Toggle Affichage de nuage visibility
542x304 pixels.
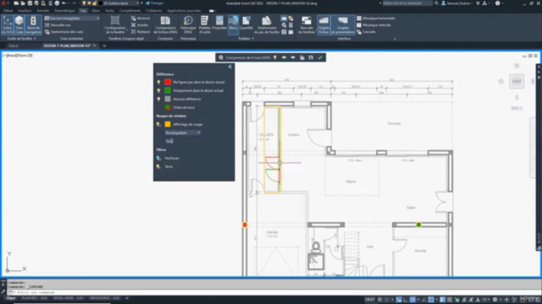coord(158,124)
